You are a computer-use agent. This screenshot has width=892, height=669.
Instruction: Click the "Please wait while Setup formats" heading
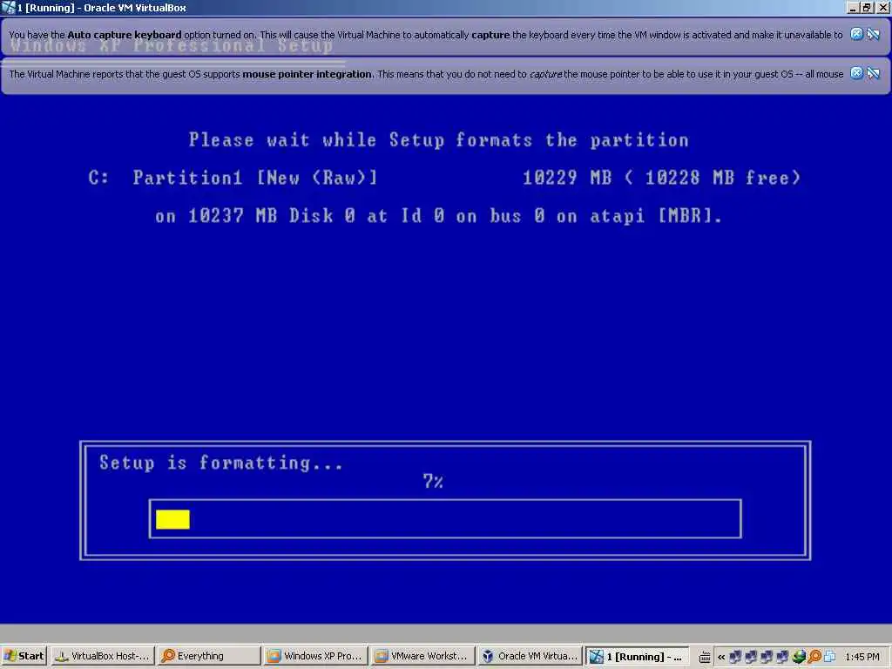pyautogui.click(x=439, y=139)
